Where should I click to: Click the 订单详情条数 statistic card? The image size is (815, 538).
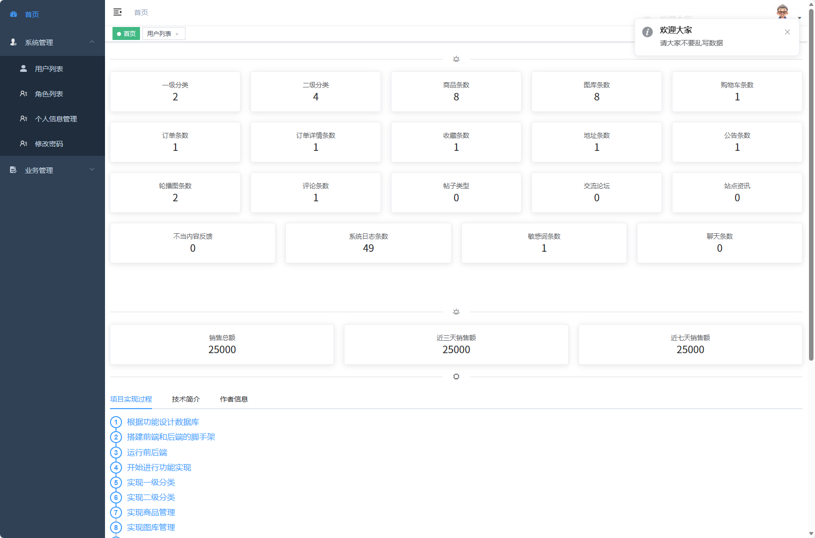pyautogui.click(x=315, y=142)
